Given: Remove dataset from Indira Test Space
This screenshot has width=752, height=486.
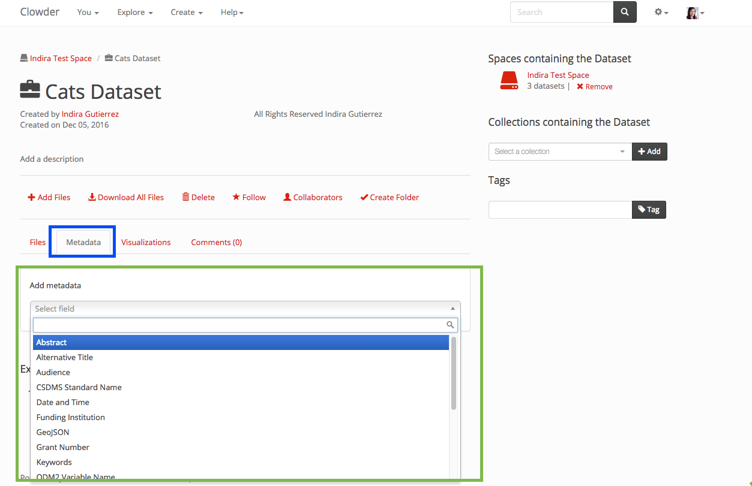Looking at the screenshot, I should (595, 86).
